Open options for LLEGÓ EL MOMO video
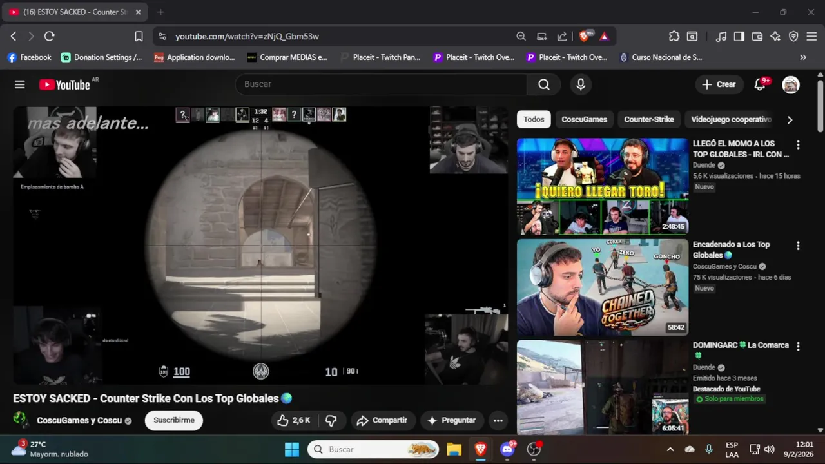This screenshot has width=825, height=464. coord(798,144)
